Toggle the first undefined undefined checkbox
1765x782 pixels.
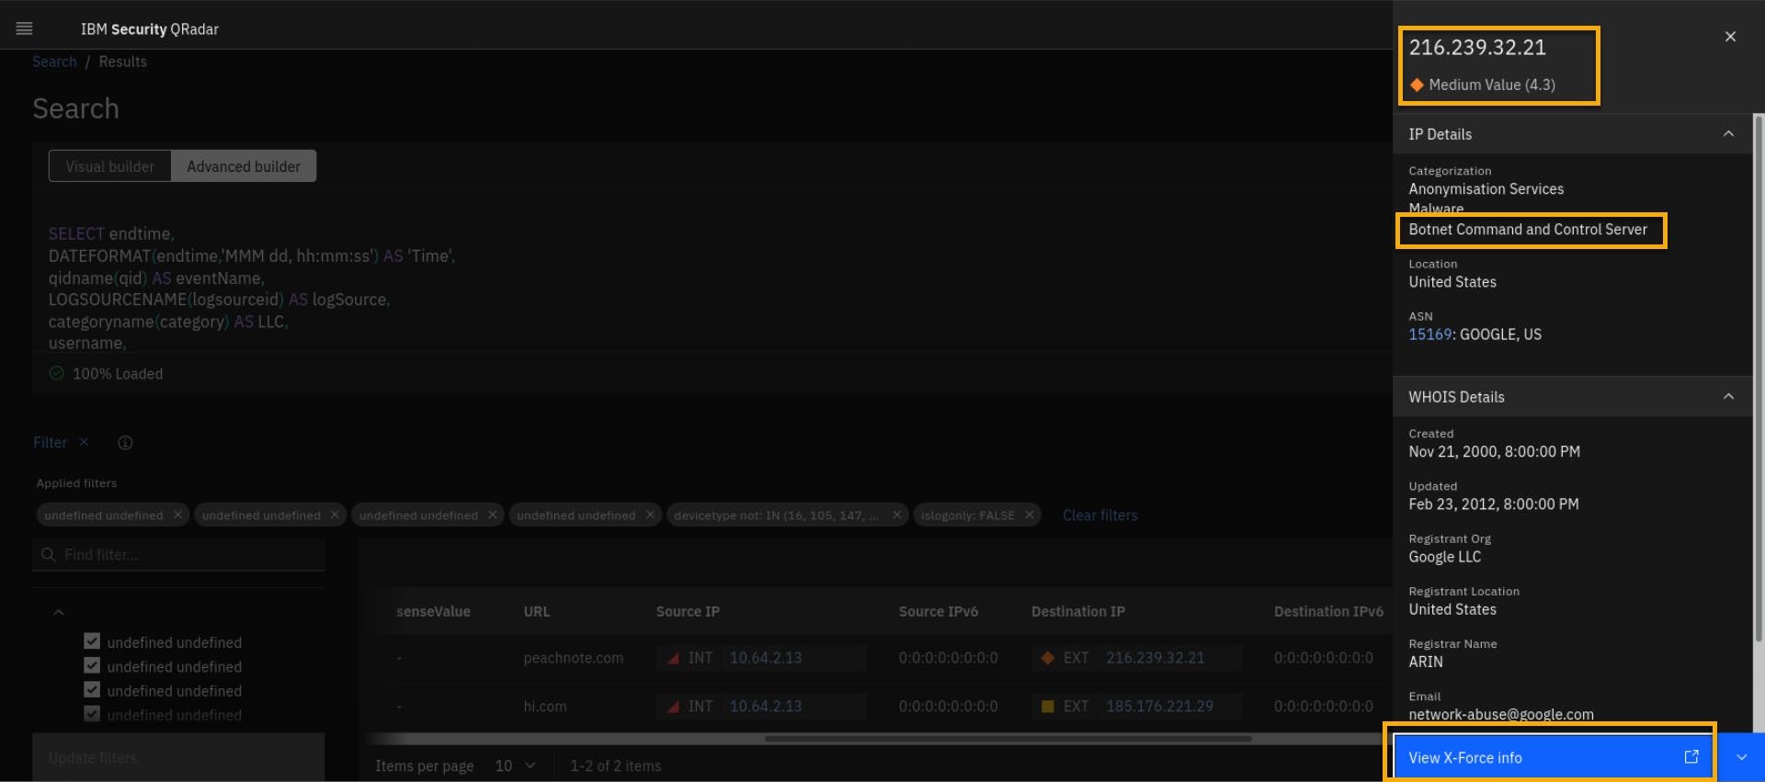pyautogui.click(x=92, y=641)
